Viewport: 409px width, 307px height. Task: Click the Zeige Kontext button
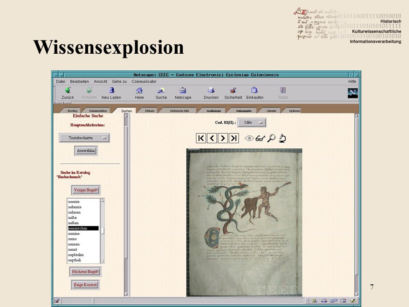[x=85, y=285]
